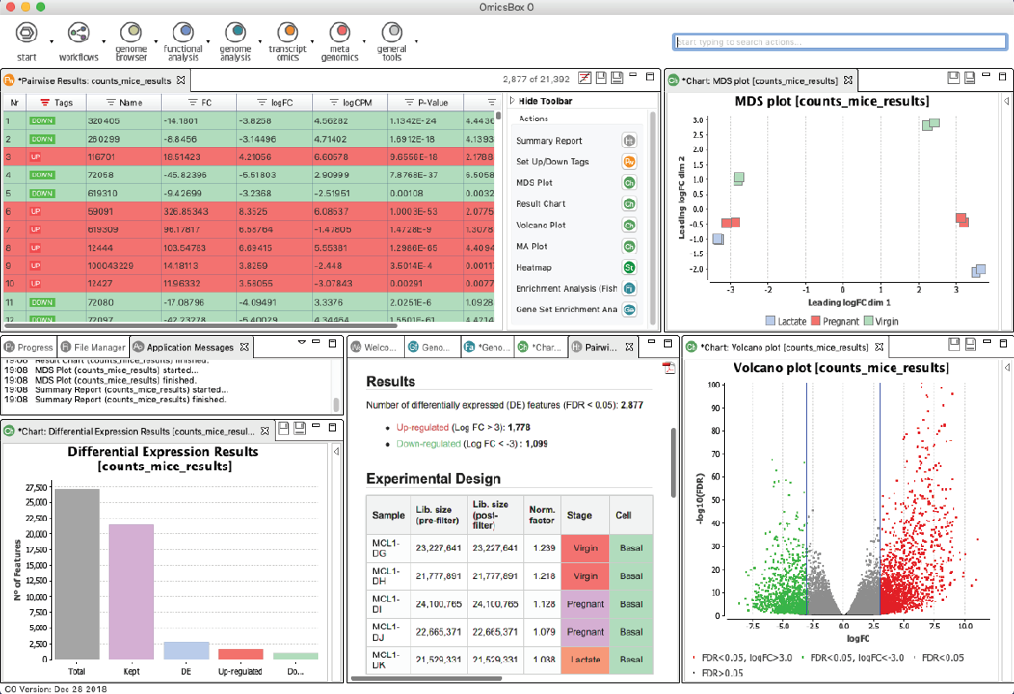Close the Pairwise Results tab
Screen dimensions: 1014x694
[x=181, y=80]
